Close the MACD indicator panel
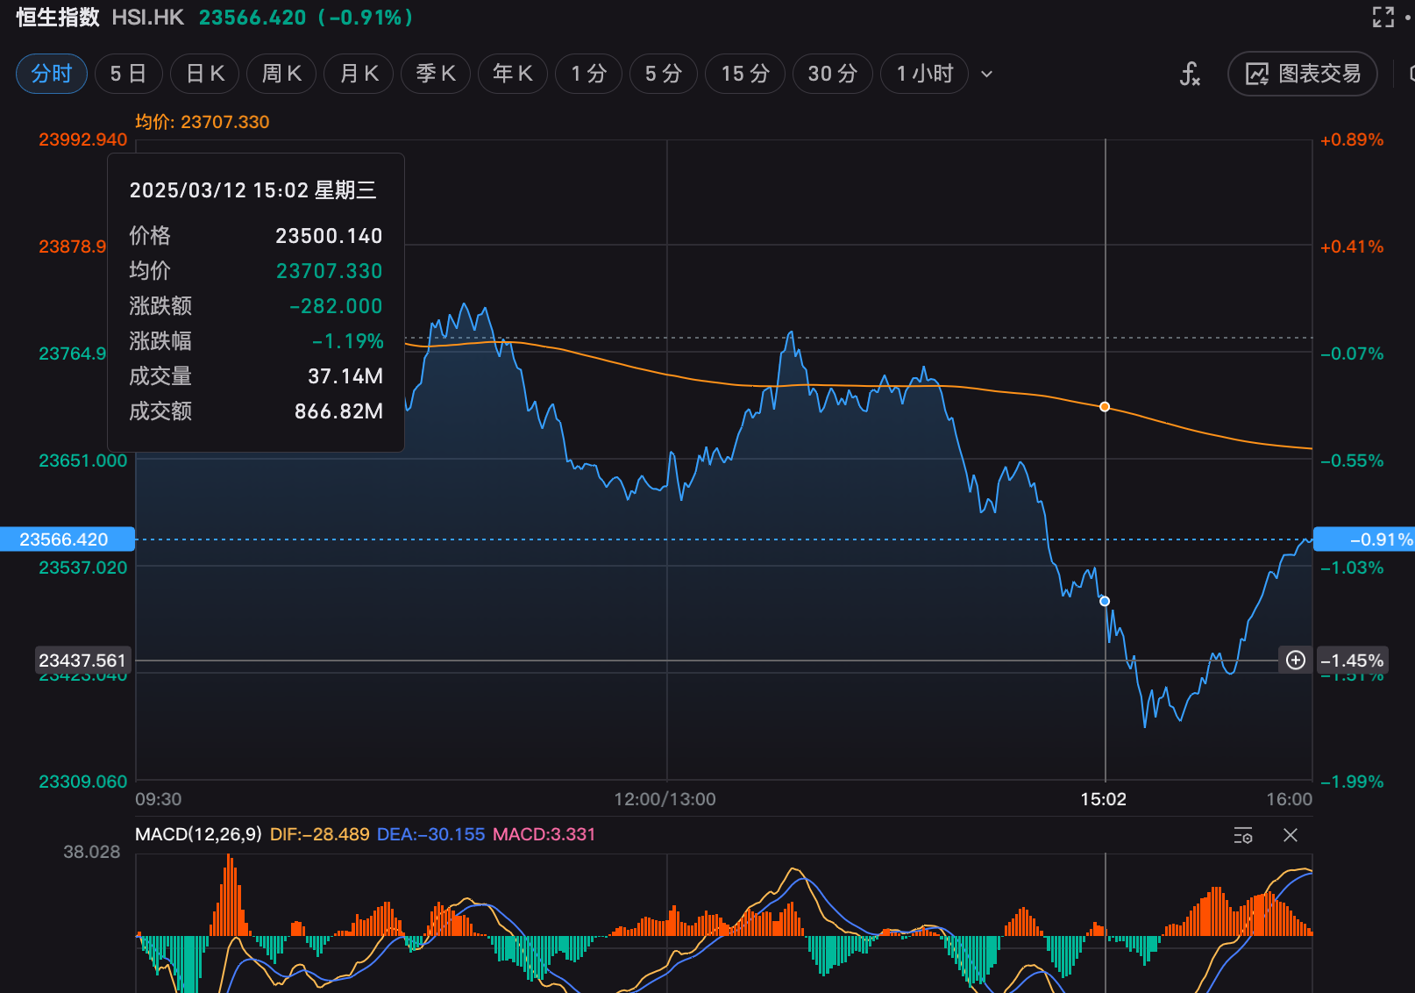This screenshot has width=1415, height=993. click(1290, 835)
